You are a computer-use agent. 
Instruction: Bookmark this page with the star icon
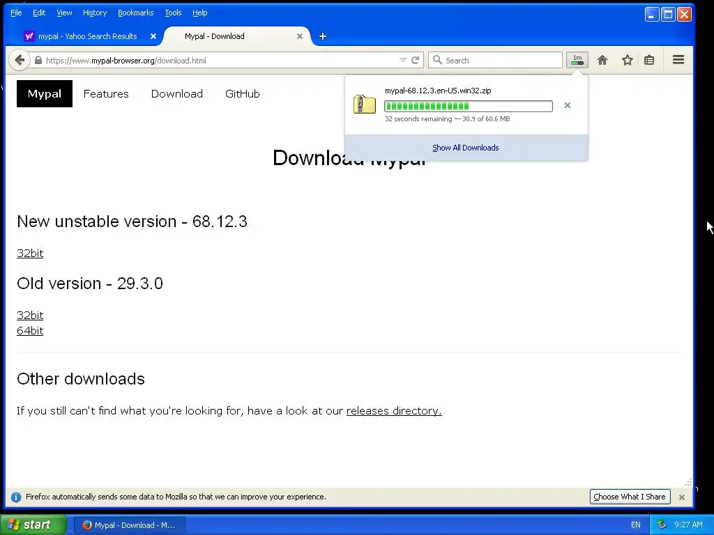point(628,60)
